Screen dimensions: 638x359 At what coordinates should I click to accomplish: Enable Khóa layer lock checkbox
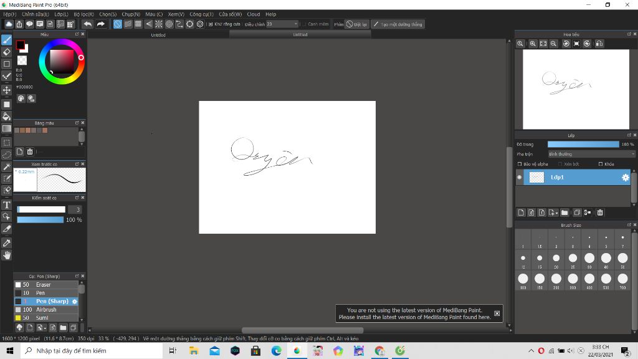(601, 164)
